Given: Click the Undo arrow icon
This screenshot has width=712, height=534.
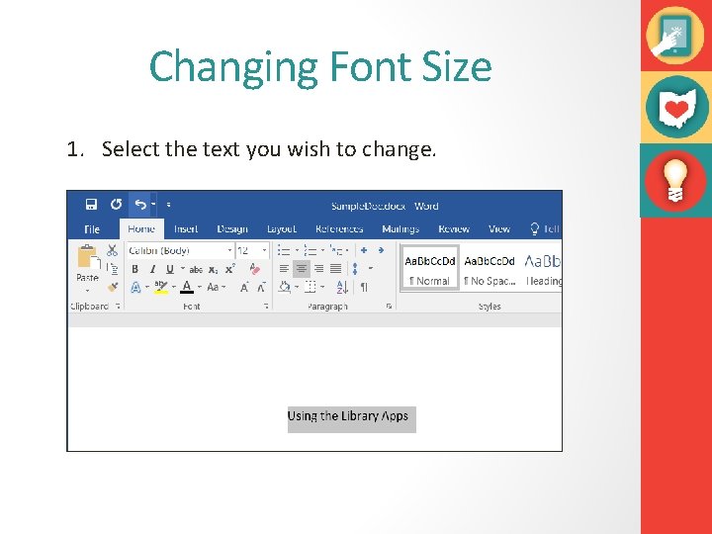Looking at the screenshot, I should pos(139,205).
